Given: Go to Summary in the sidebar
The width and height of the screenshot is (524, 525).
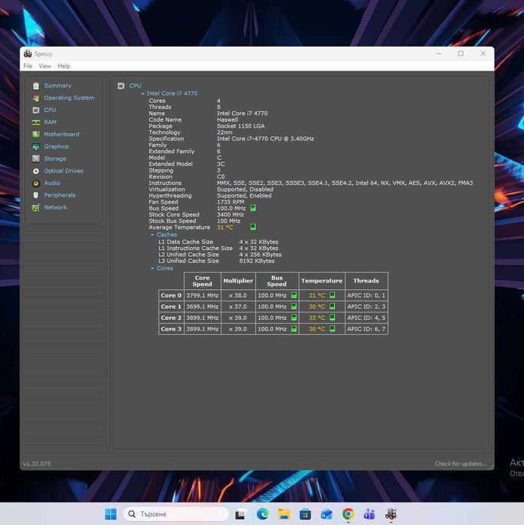Looking at the screenshot, I should (58, 86).
